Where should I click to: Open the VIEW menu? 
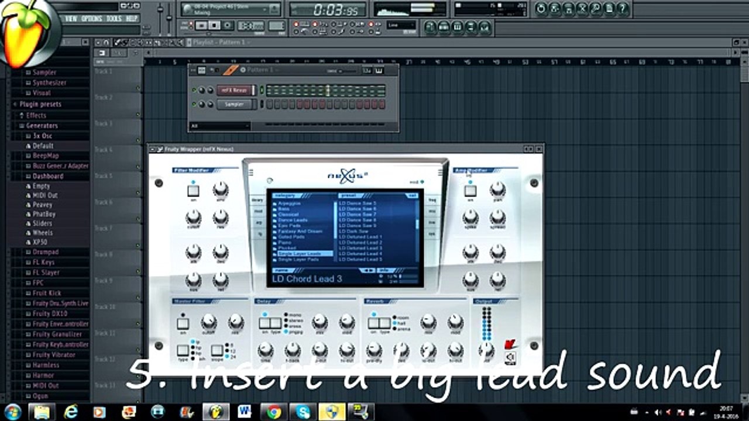tap(71, 19)
